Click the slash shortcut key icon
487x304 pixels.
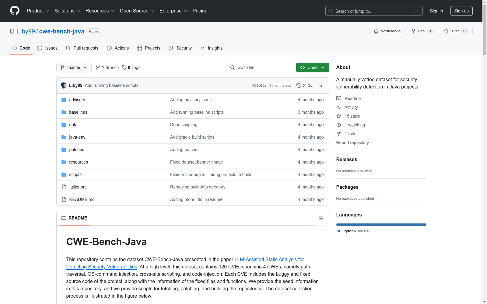[x=417, y=11]
